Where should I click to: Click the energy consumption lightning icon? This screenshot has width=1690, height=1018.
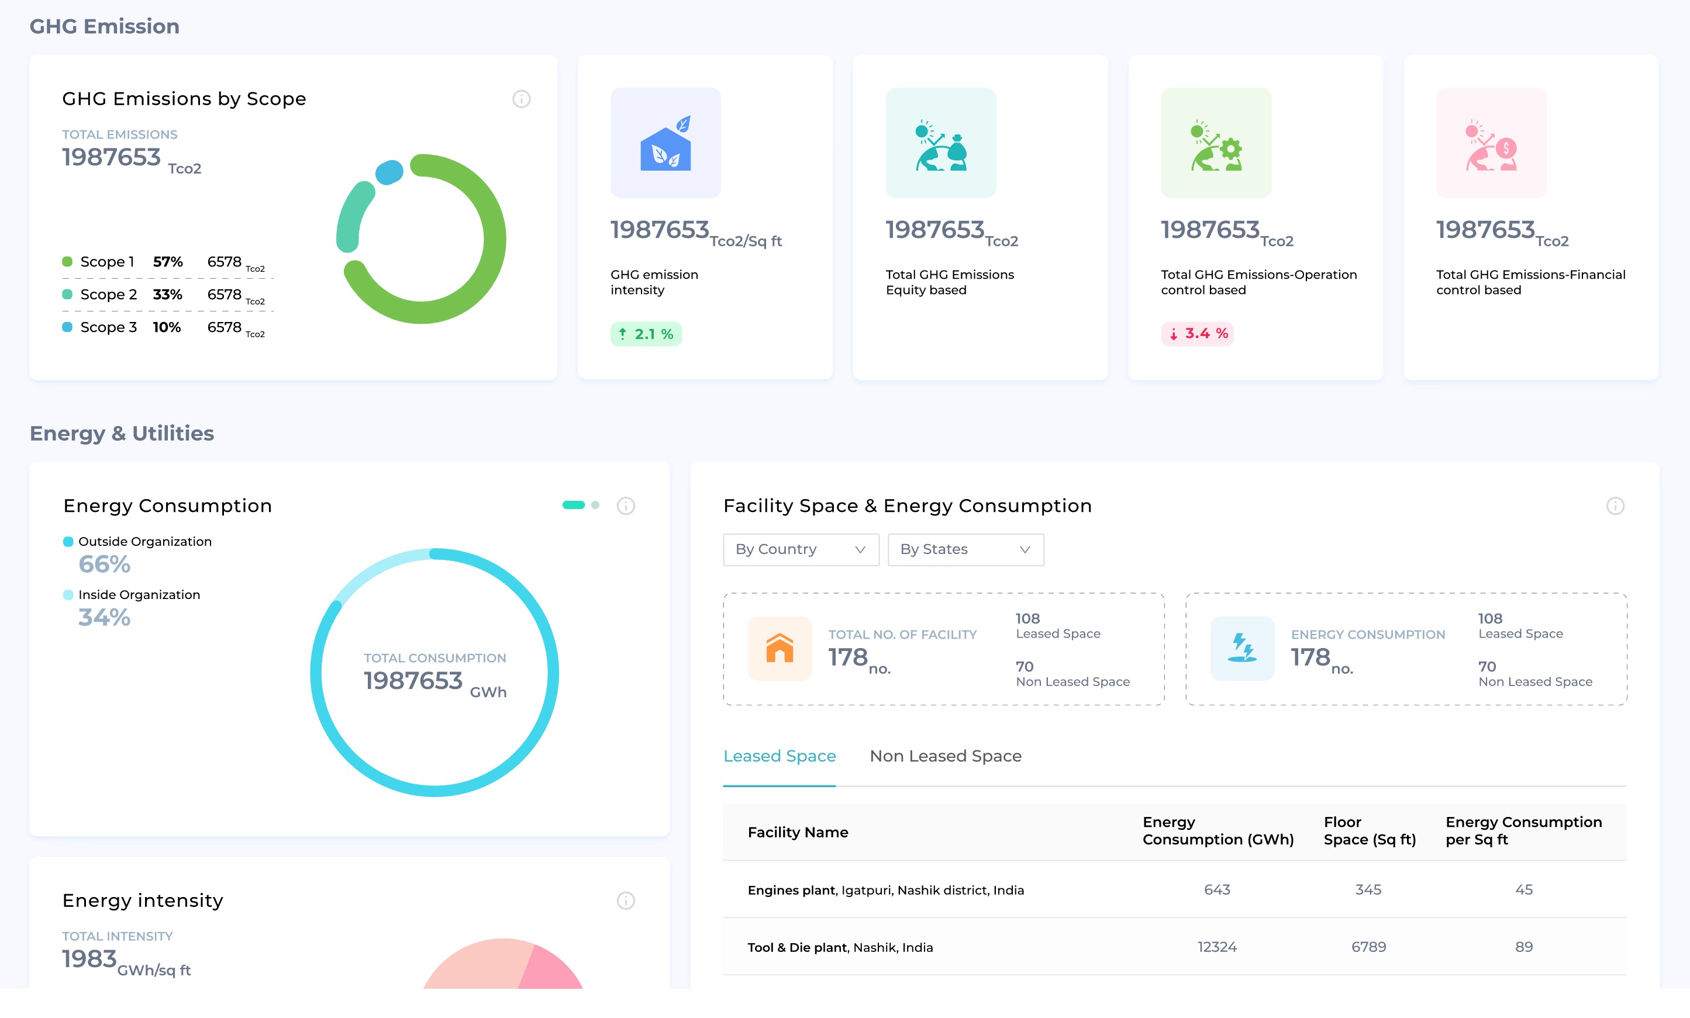pos(1242,649)
